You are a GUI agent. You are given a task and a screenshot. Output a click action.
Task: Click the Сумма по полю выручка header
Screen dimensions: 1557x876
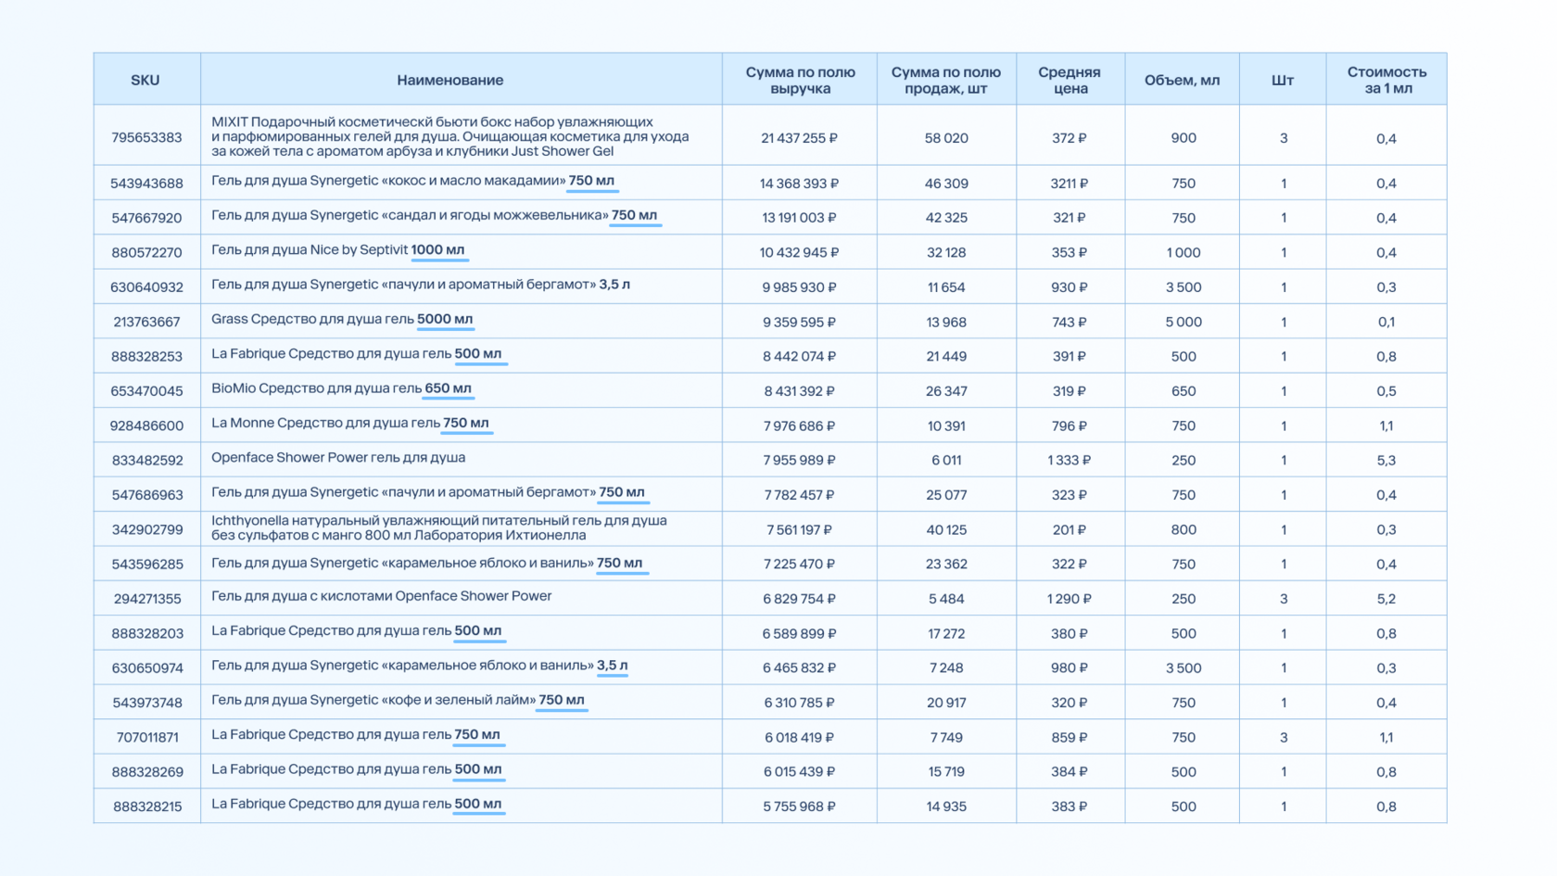coord(800,80)
